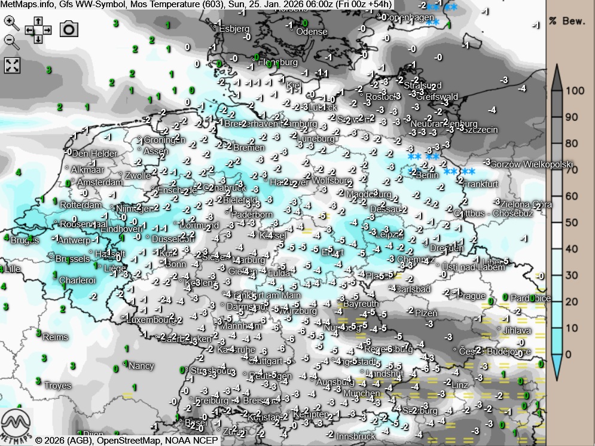
Task: Select the Berlin city label
Action: (426, 176)
